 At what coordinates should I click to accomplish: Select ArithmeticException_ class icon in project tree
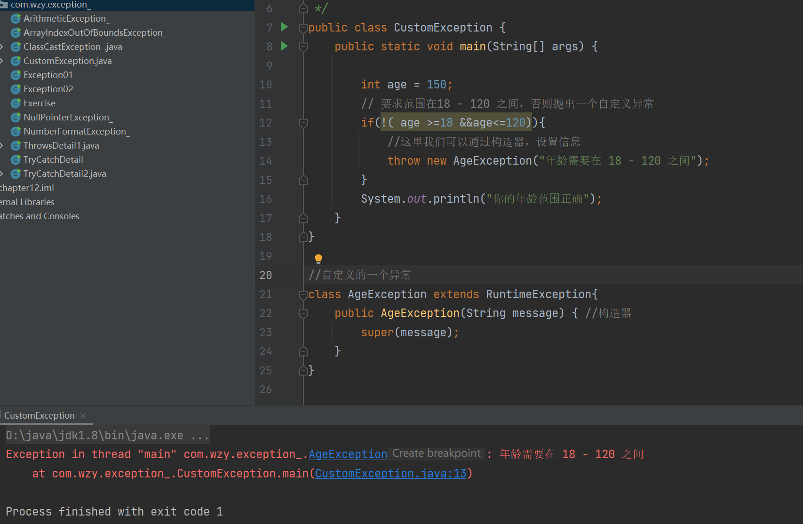click(x=16, y=19)
